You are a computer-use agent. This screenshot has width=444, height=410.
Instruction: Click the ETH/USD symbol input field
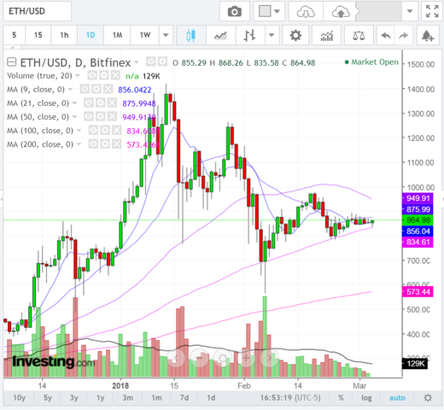tap(37, 11)
